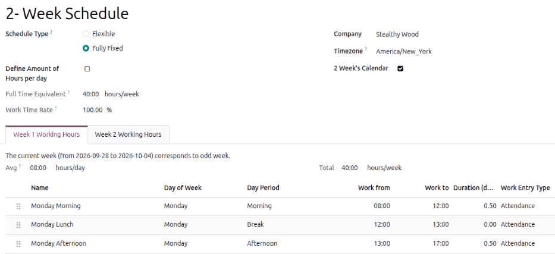
Task: Select the Flexible schedule type
Action: (x=86, y=34)
